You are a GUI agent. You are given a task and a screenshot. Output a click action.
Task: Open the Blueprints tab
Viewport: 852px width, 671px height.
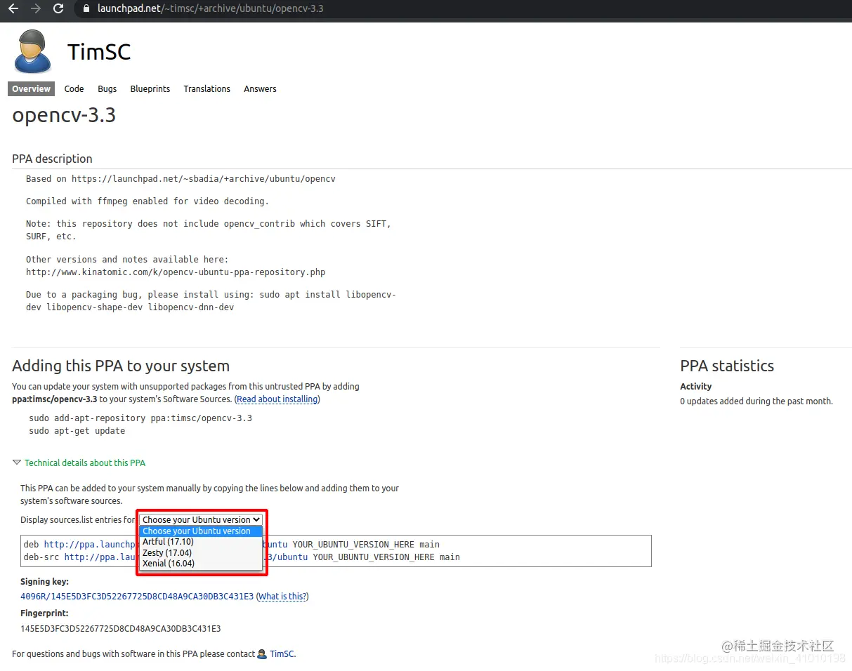point(150,89)
